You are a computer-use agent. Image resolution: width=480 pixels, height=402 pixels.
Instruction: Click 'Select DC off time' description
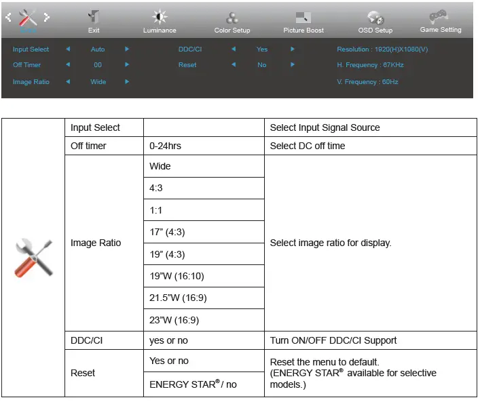click(308, 146)
